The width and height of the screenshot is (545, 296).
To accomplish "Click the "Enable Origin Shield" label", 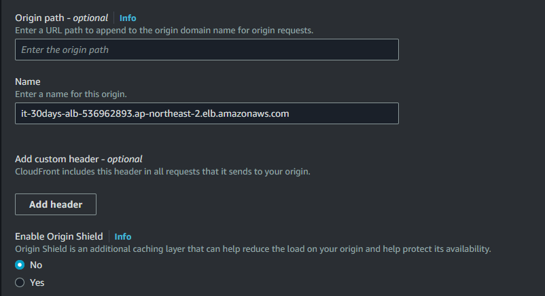I will pos(59,236).
